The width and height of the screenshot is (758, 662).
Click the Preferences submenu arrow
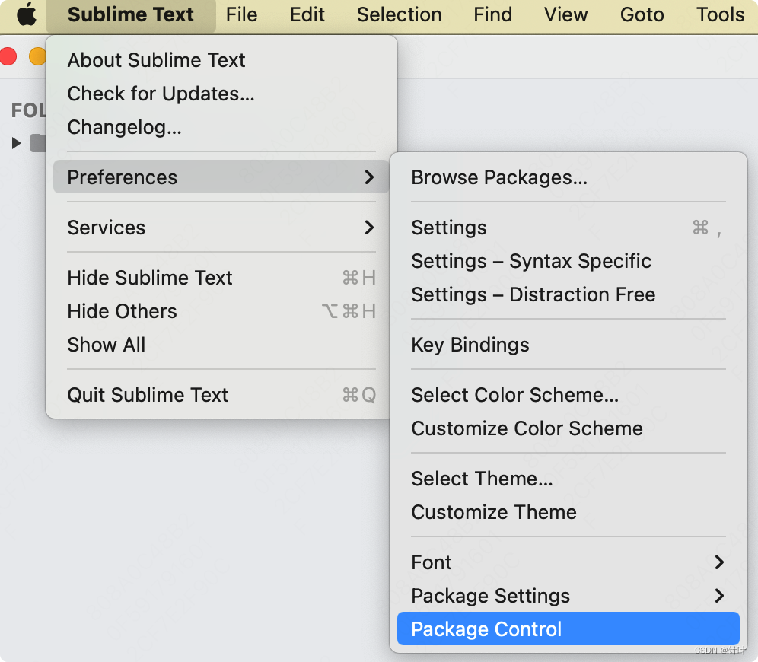tap(370, 177)
